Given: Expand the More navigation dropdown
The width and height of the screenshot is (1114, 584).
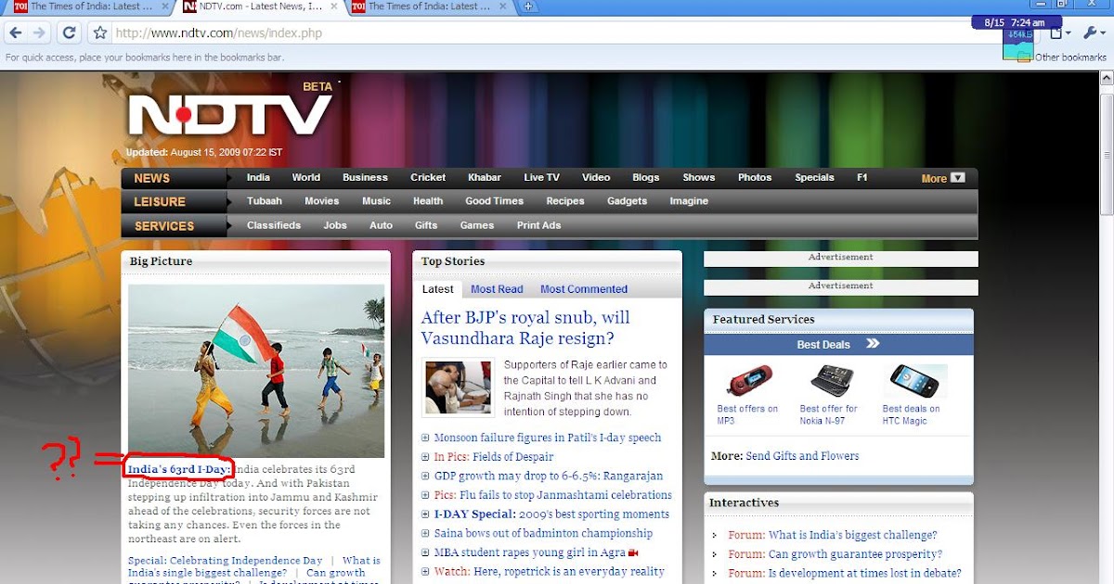Looking at the screenshot, I should point(943,179).
